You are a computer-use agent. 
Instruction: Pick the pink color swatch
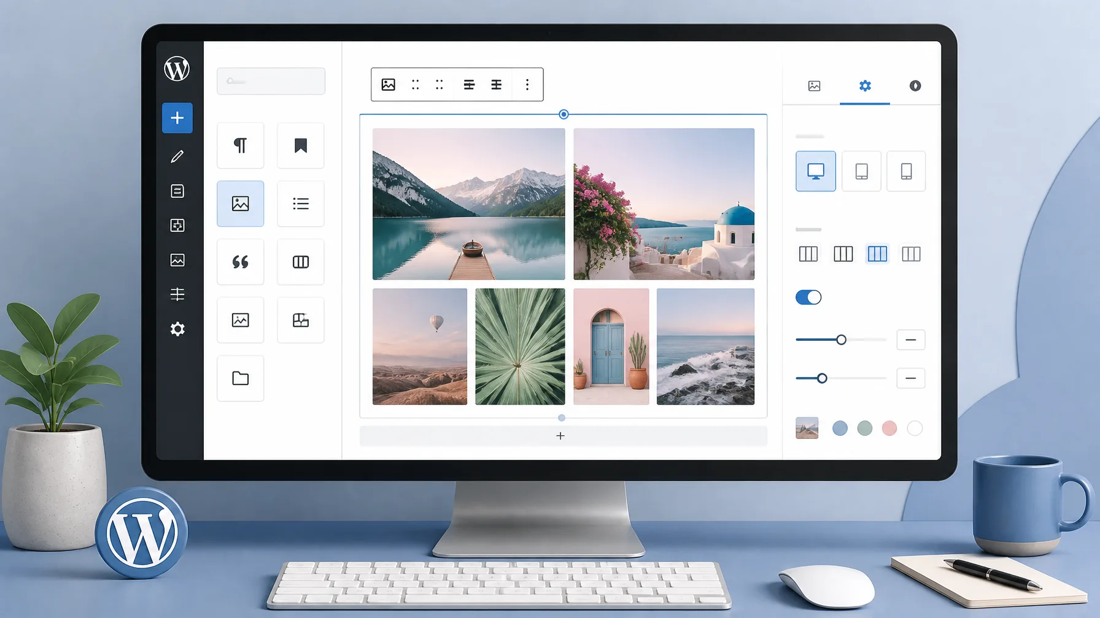889,428
